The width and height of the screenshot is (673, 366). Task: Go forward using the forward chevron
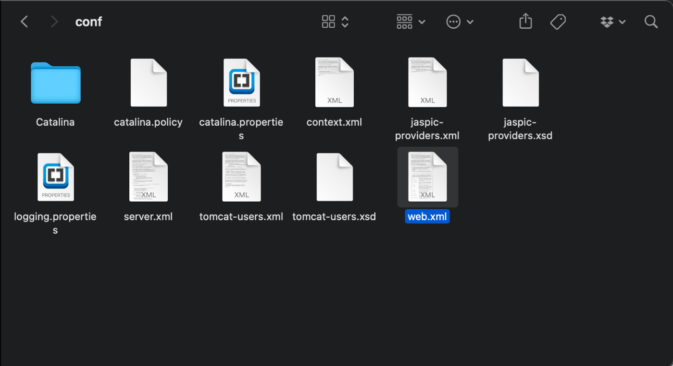[54, 22]
